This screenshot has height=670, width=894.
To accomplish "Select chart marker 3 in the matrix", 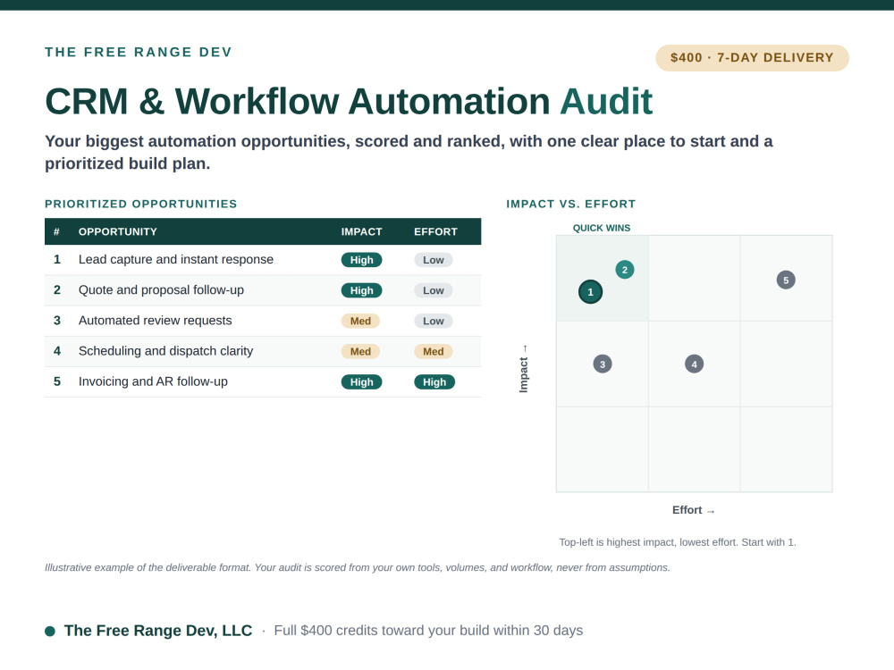I will point(603,364).
